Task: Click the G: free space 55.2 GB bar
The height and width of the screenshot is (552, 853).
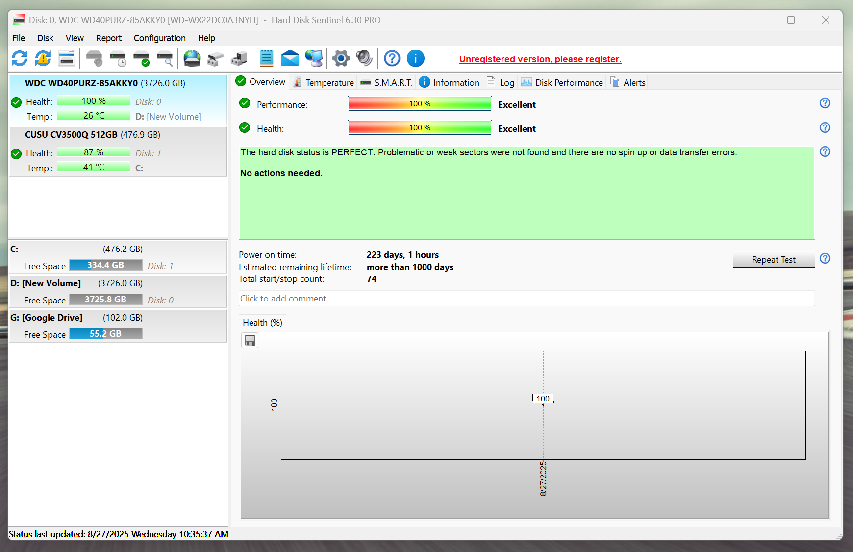Action: point(106,334)
